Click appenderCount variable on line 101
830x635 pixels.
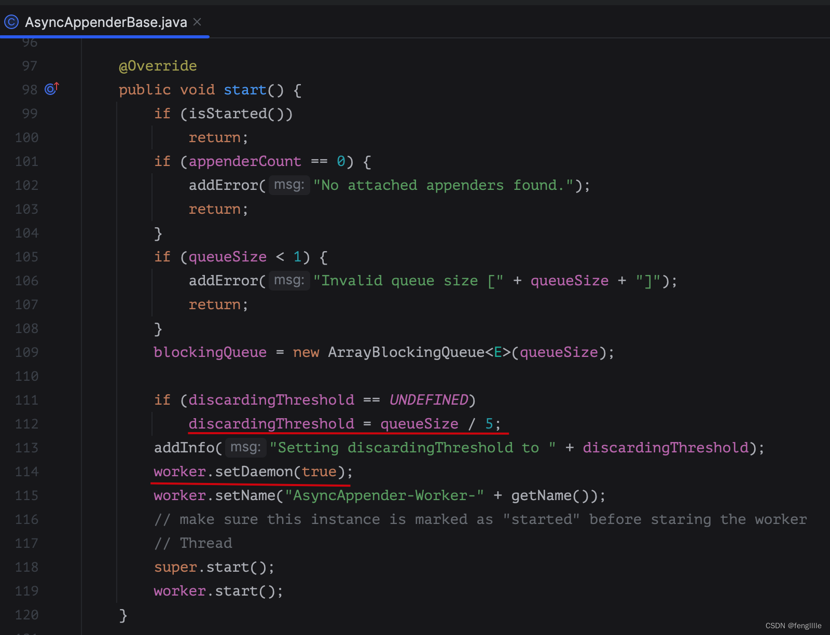[245, 161]
